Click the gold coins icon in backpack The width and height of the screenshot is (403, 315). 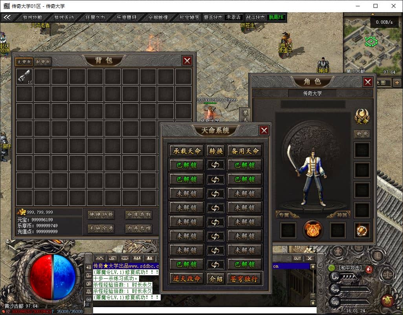(21, 212)
